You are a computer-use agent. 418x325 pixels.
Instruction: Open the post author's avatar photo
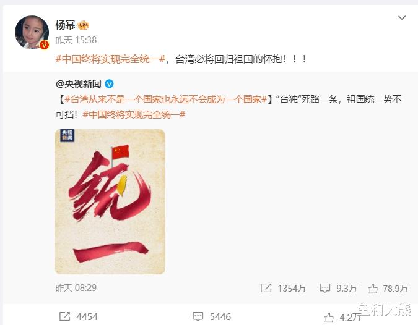click(x=32, y=32)
